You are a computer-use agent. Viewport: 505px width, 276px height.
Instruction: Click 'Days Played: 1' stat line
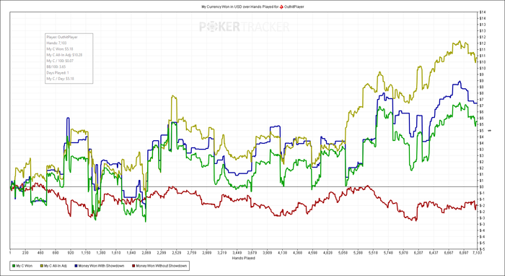click(57, 72)
